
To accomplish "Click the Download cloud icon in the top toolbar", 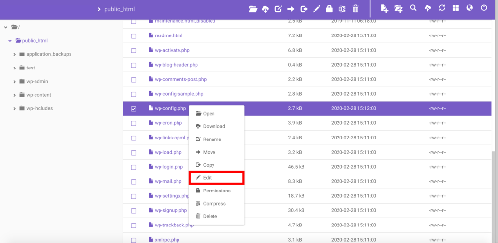I will coord(265,9).
